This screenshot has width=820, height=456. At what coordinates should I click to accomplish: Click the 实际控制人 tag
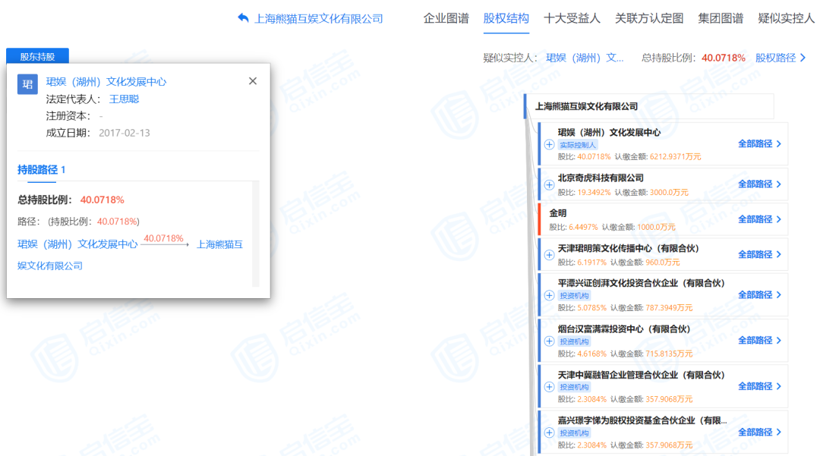pyautogui.click(x=577, y=145)
